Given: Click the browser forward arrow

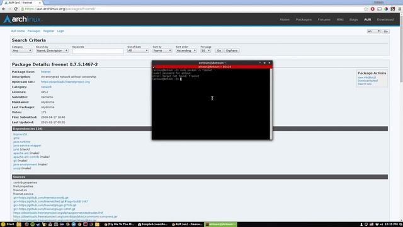Looking at the screenshot, I should 10,9.
